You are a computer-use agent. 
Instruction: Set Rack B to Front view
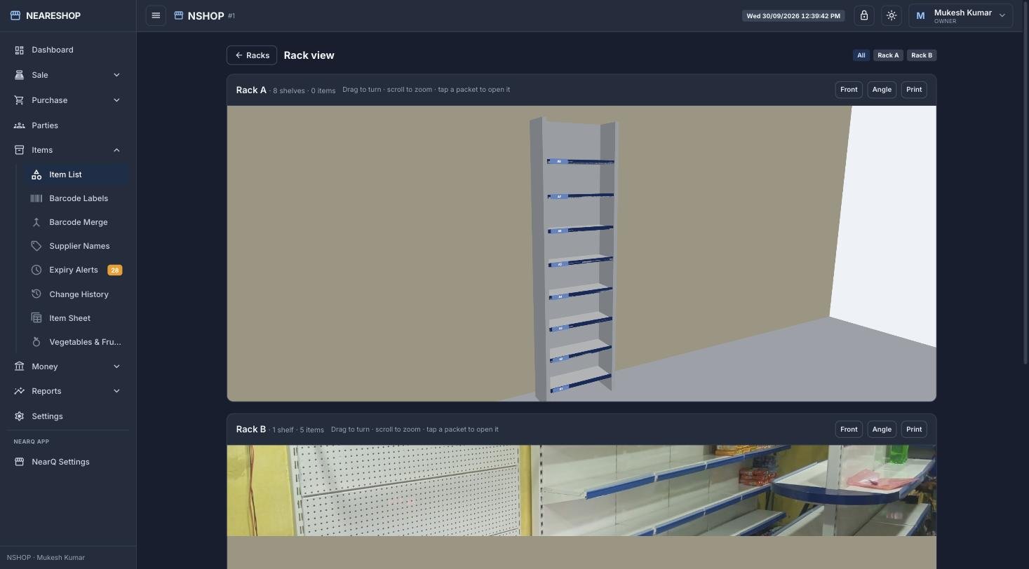(849, 430)
